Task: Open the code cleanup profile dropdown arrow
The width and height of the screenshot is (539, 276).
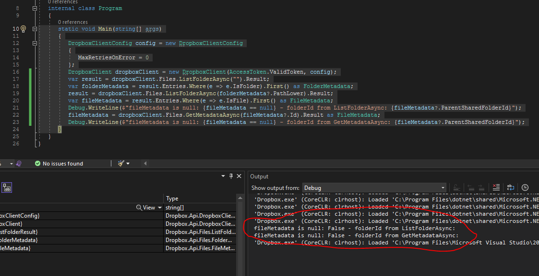Action: pos(128,164)
